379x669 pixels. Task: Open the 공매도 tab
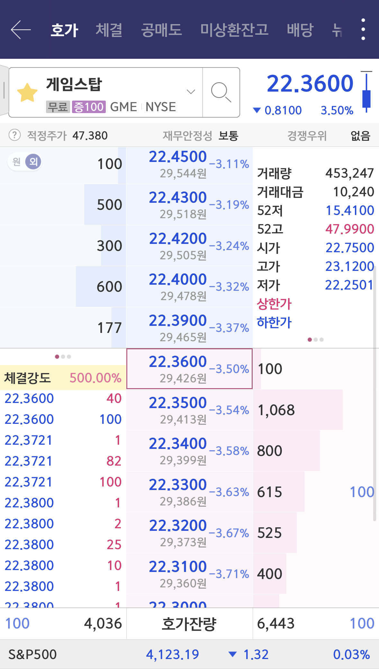pyautogui.click(x=161, y=30)
